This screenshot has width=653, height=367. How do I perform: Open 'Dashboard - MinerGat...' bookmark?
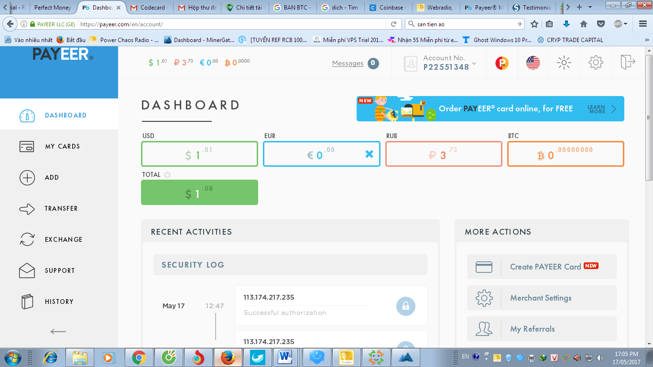tap(199, 40)
